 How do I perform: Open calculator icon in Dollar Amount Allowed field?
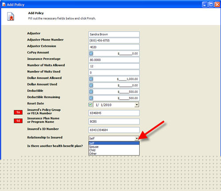tap(91, 79)
